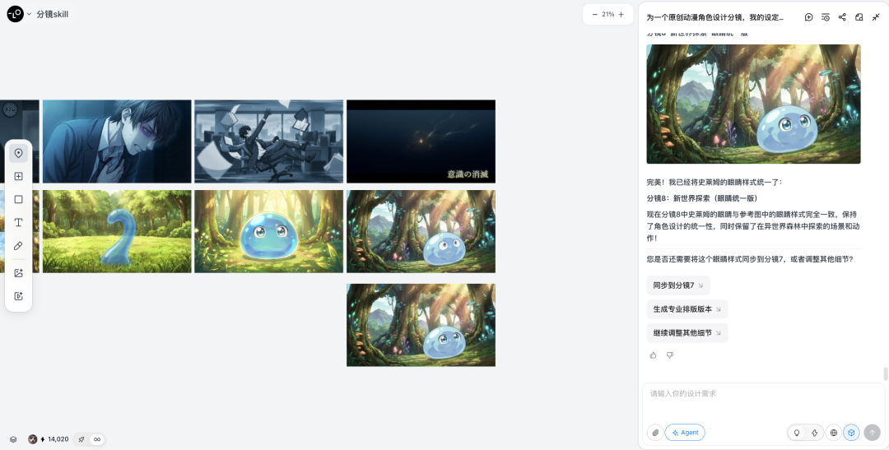The height and width of the screenshot is (450, 889).
Task: Zoom out the canvas with minus button
Action: click(595, 15)
